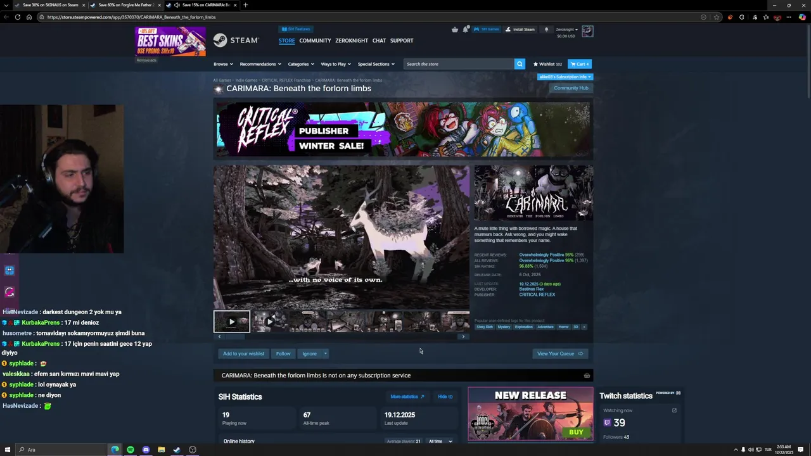Open alike03's Subscription Info dropdown
Image resolution: width=811 pixels, height=456 pixels.
tap(565, 77)
